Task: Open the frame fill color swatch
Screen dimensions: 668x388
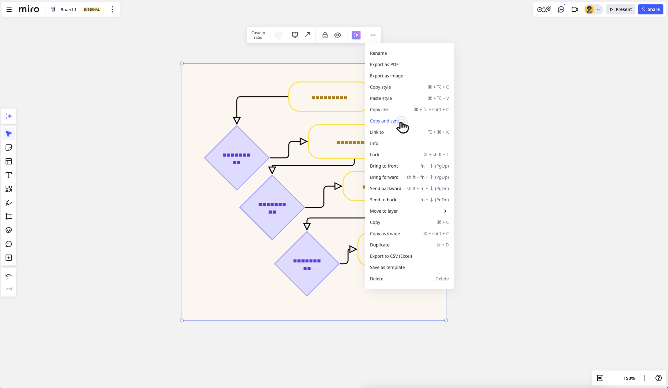Action: [279, 35]
